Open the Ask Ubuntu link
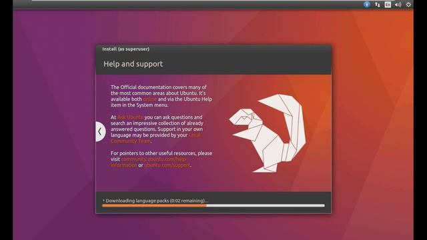427x240 pixels. [x=130, y=117]
